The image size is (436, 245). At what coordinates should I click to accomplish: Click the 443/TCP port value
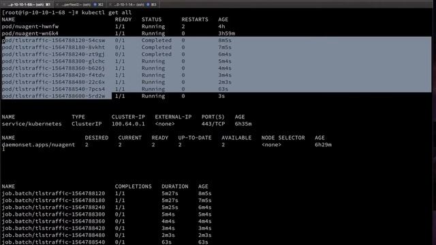(213, 124)
